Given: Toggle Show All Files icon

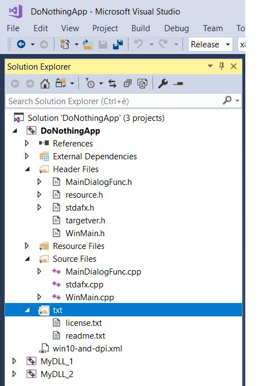Looking at the screenshot, I should tap(142, 84).
